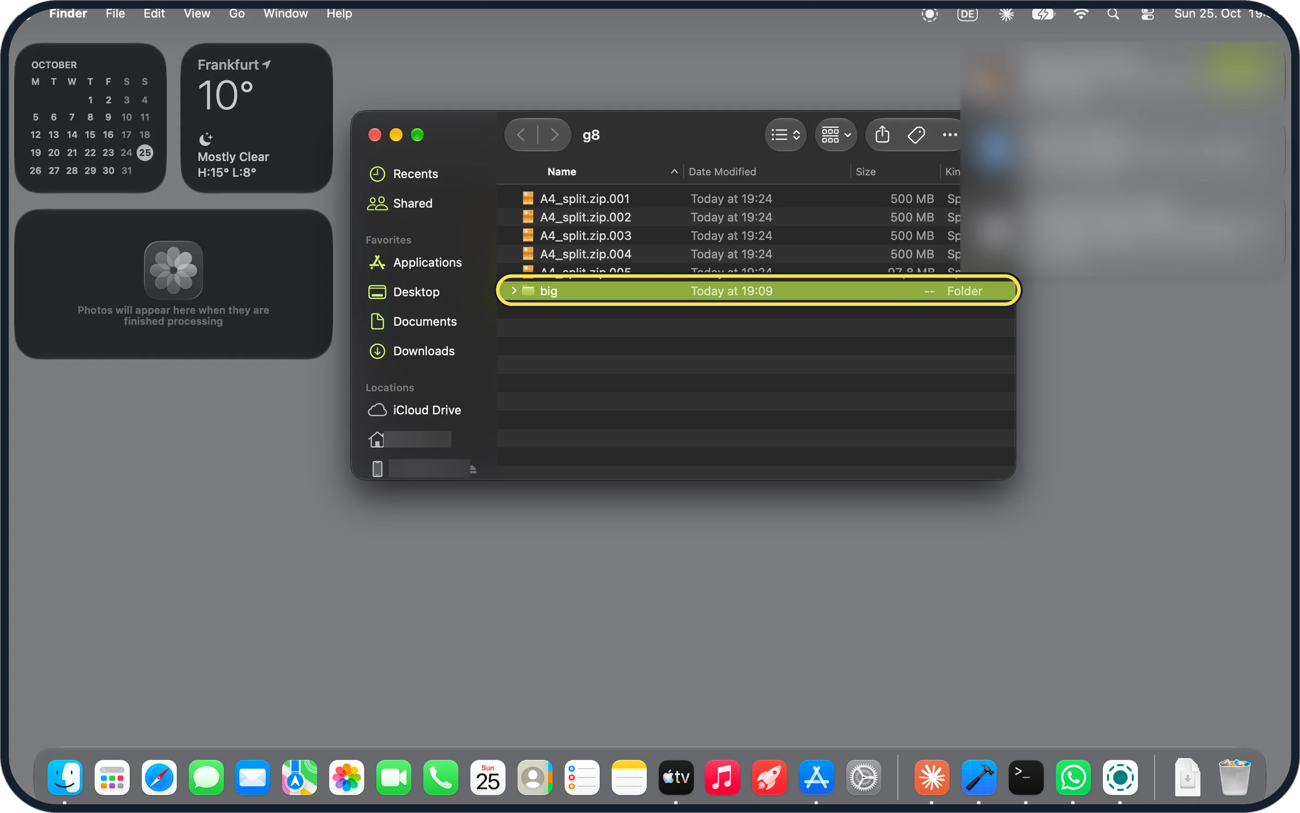Sort by the Name column header
Viewport: 1300px width, 813px height.
click(x=561, y=172)
